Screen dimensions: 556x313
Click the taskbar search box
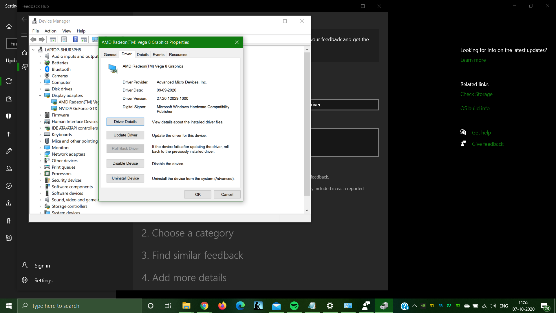point(80,306)
